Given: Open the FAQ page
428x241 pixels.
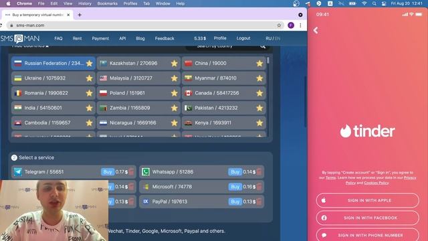Looking at the screenshot, I should click(58, 39).
